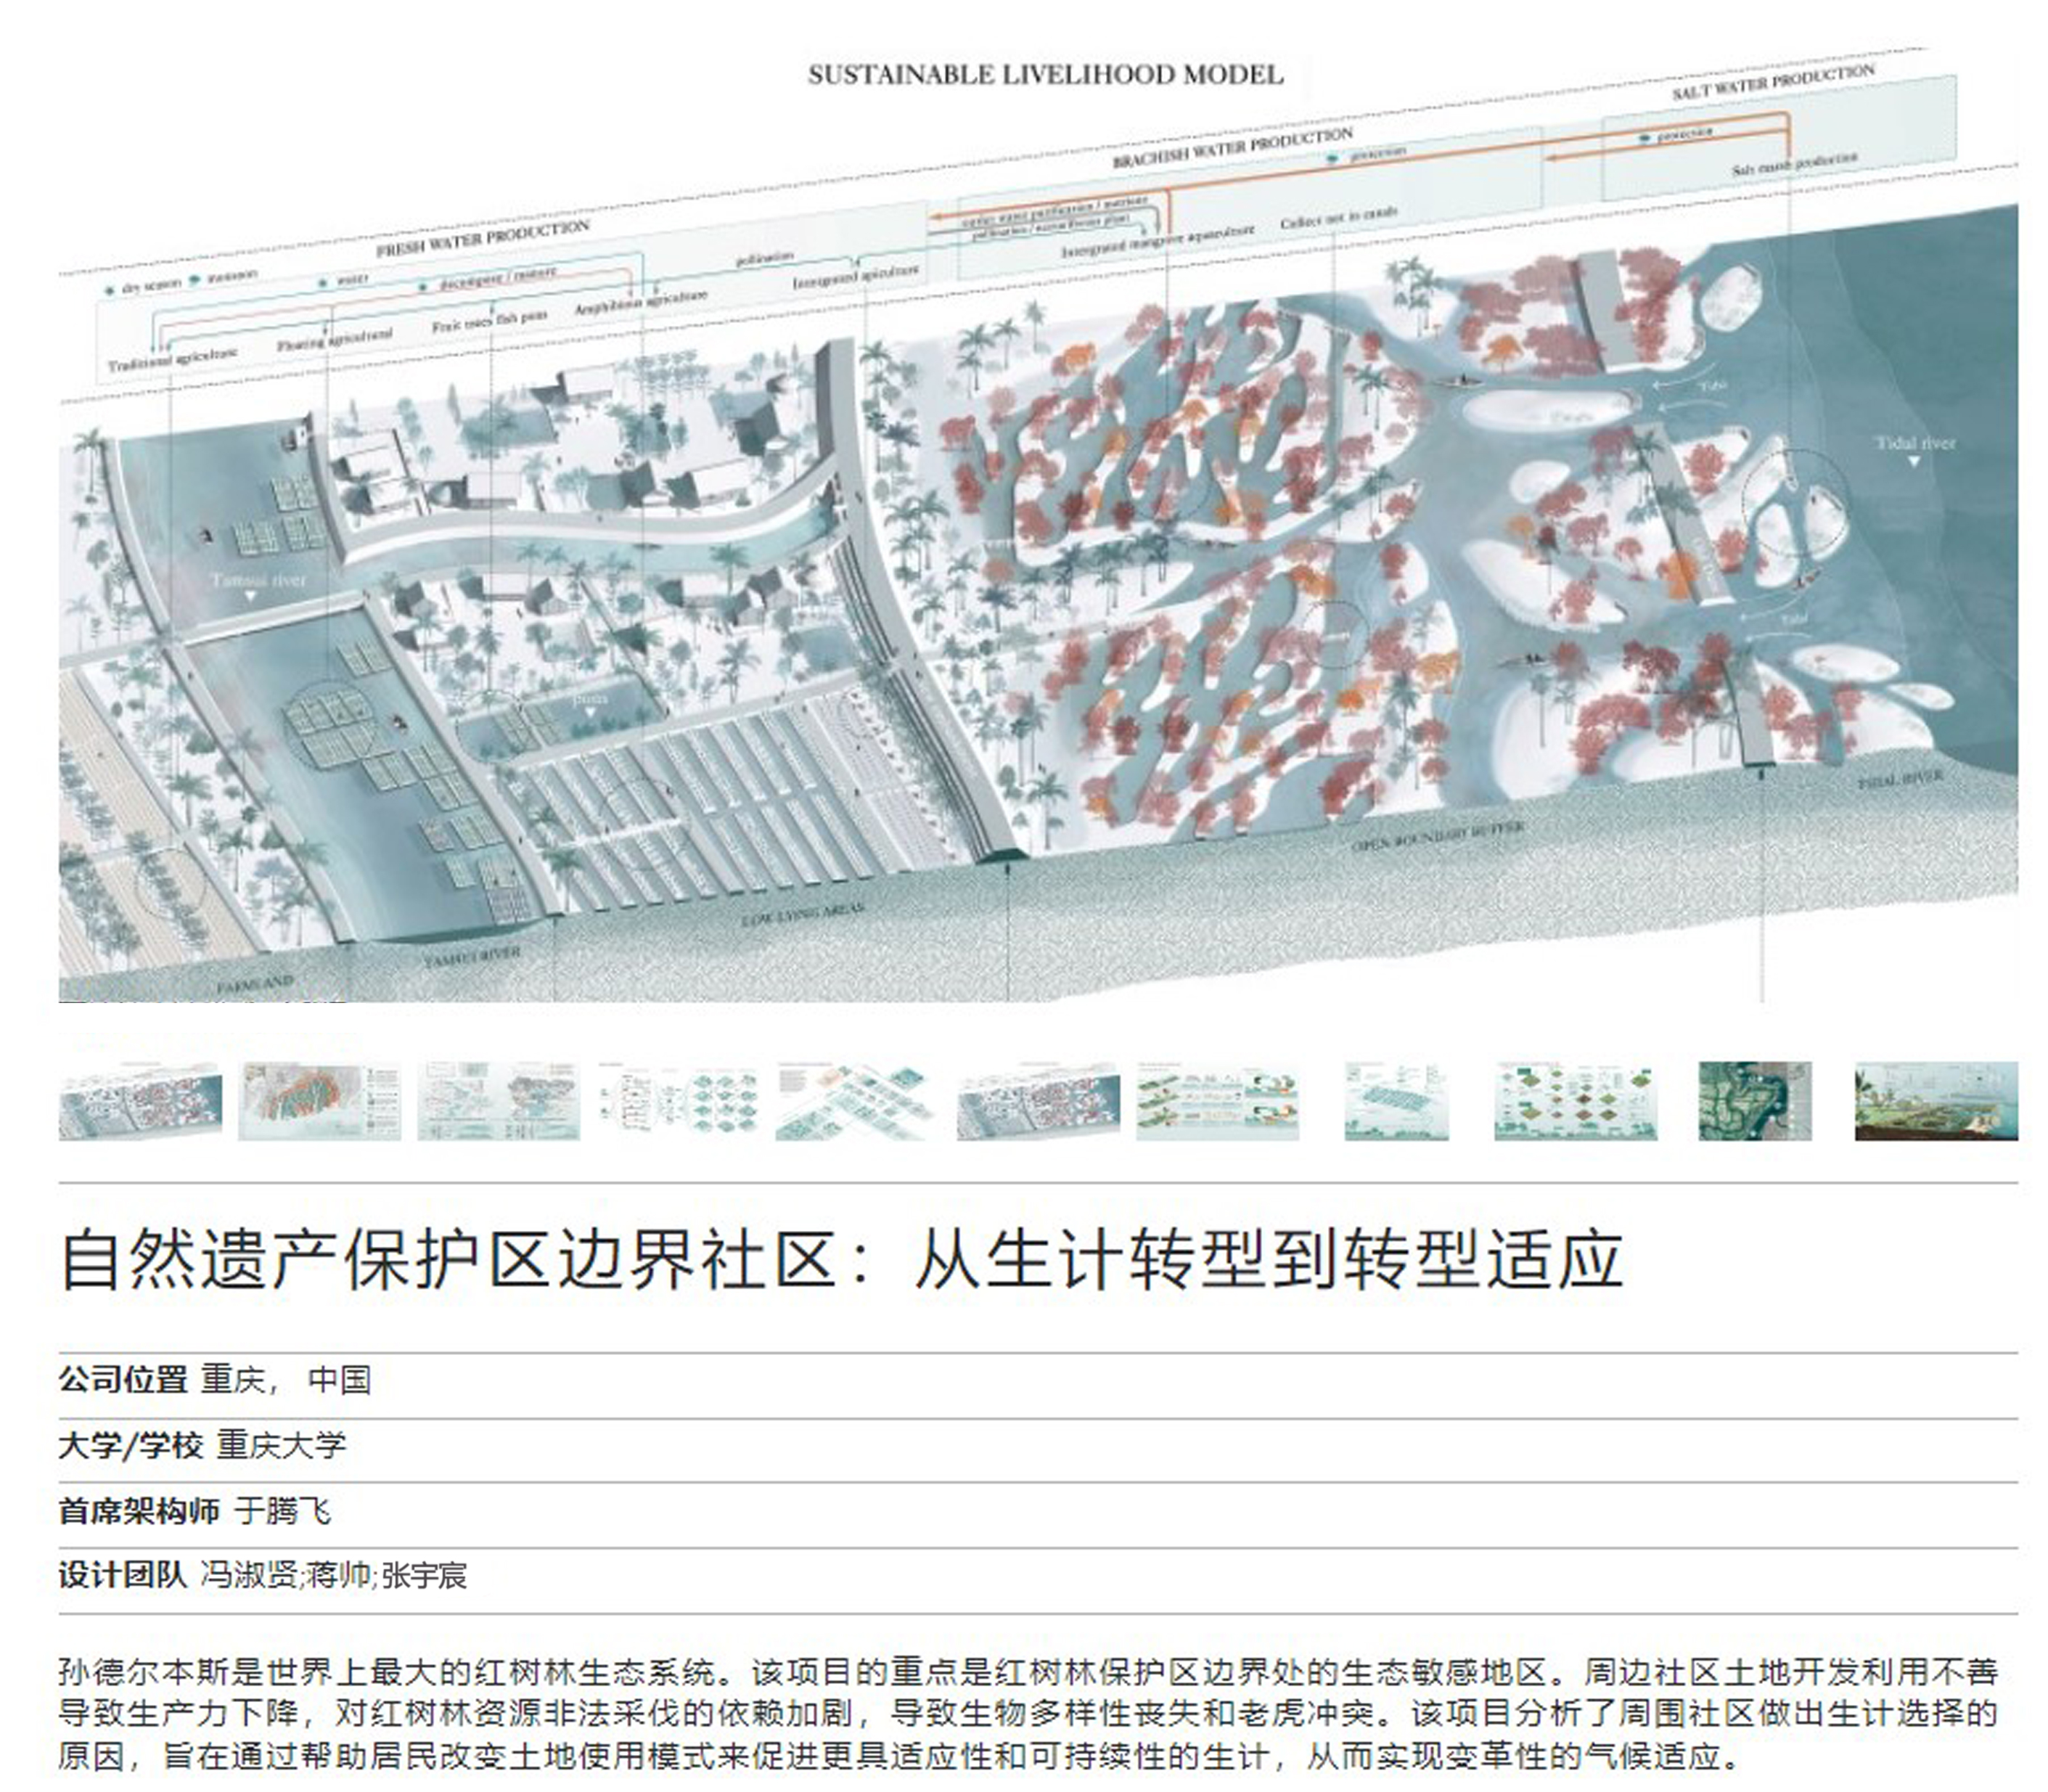Click 'Amphibious agriculture' text in diagram

(x=640, y=302)
